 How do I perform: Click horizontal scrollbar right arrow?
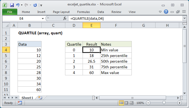coord(178,98)
